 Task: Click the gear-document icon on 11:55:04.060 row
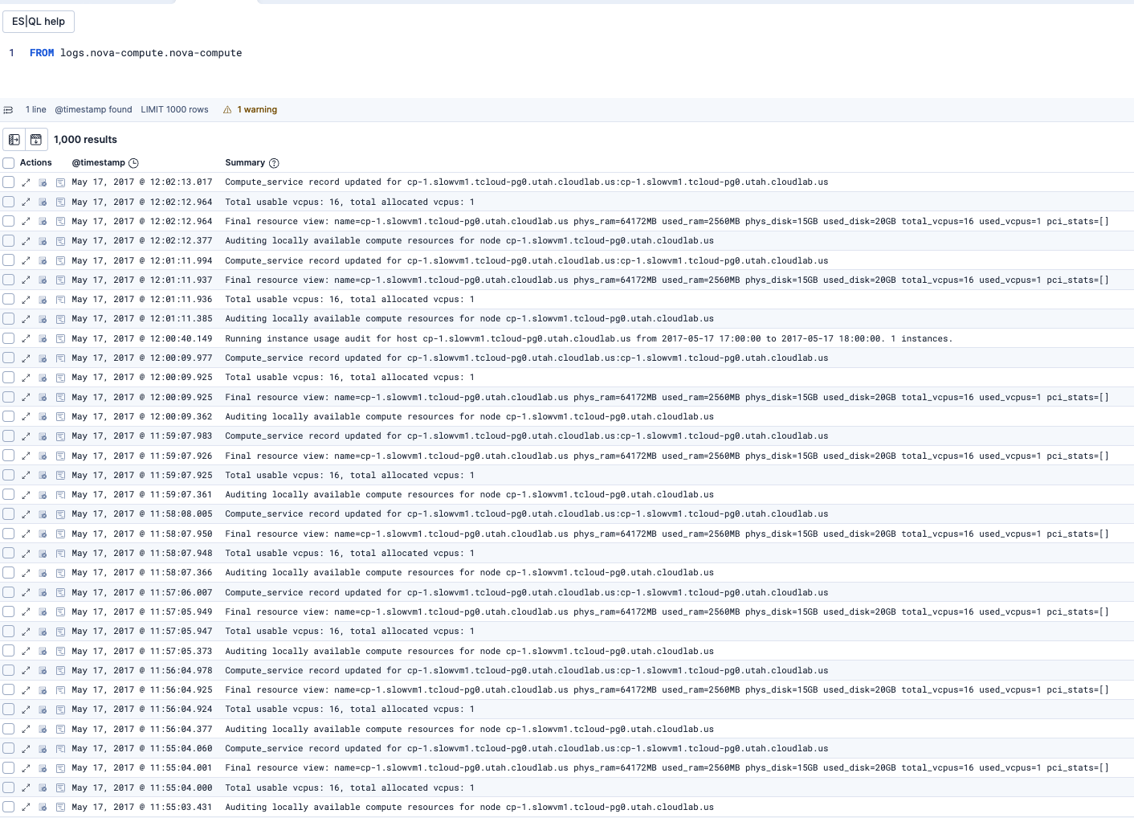43,749
